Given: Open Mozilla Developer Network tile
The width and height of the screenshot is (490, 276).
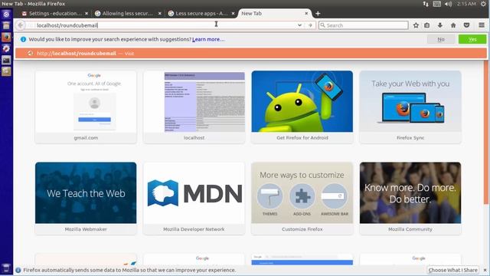Looking at the screenshot, I should pyautogui.click(x=194, y=198).
